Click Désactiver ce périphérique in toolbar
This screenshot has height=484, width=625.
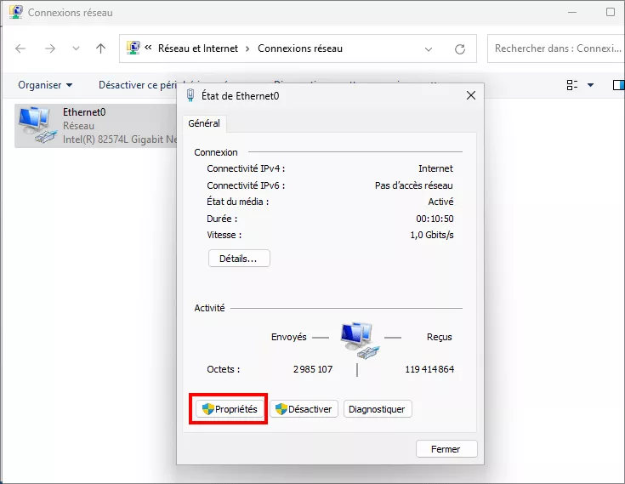136,85
